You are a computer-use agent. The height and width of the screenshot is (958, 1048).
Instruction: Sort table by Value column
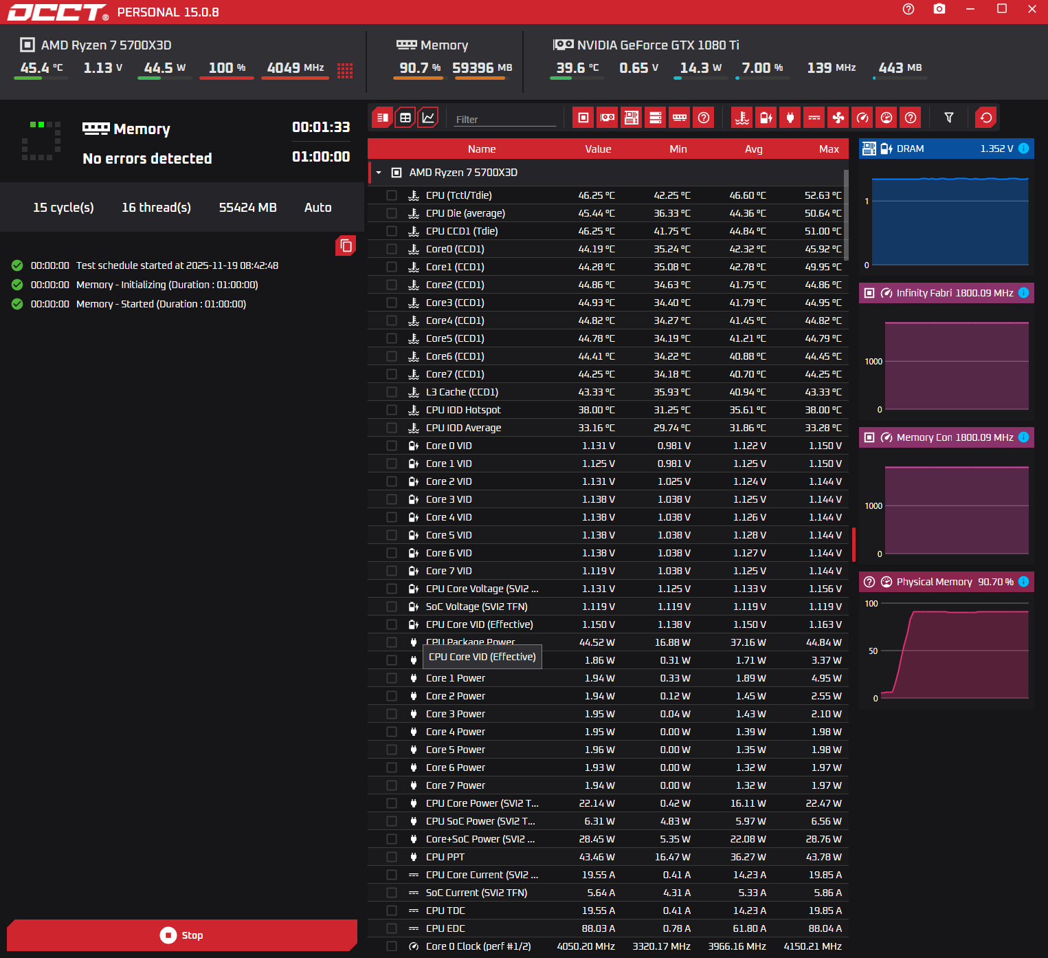[x=598, y=149]
